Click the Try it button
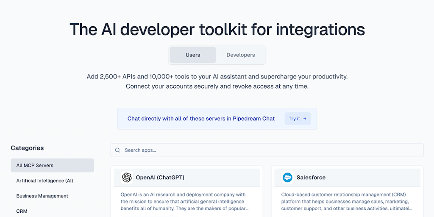Image resolution: width=434 pixels, height=217 pixels. 298,119
